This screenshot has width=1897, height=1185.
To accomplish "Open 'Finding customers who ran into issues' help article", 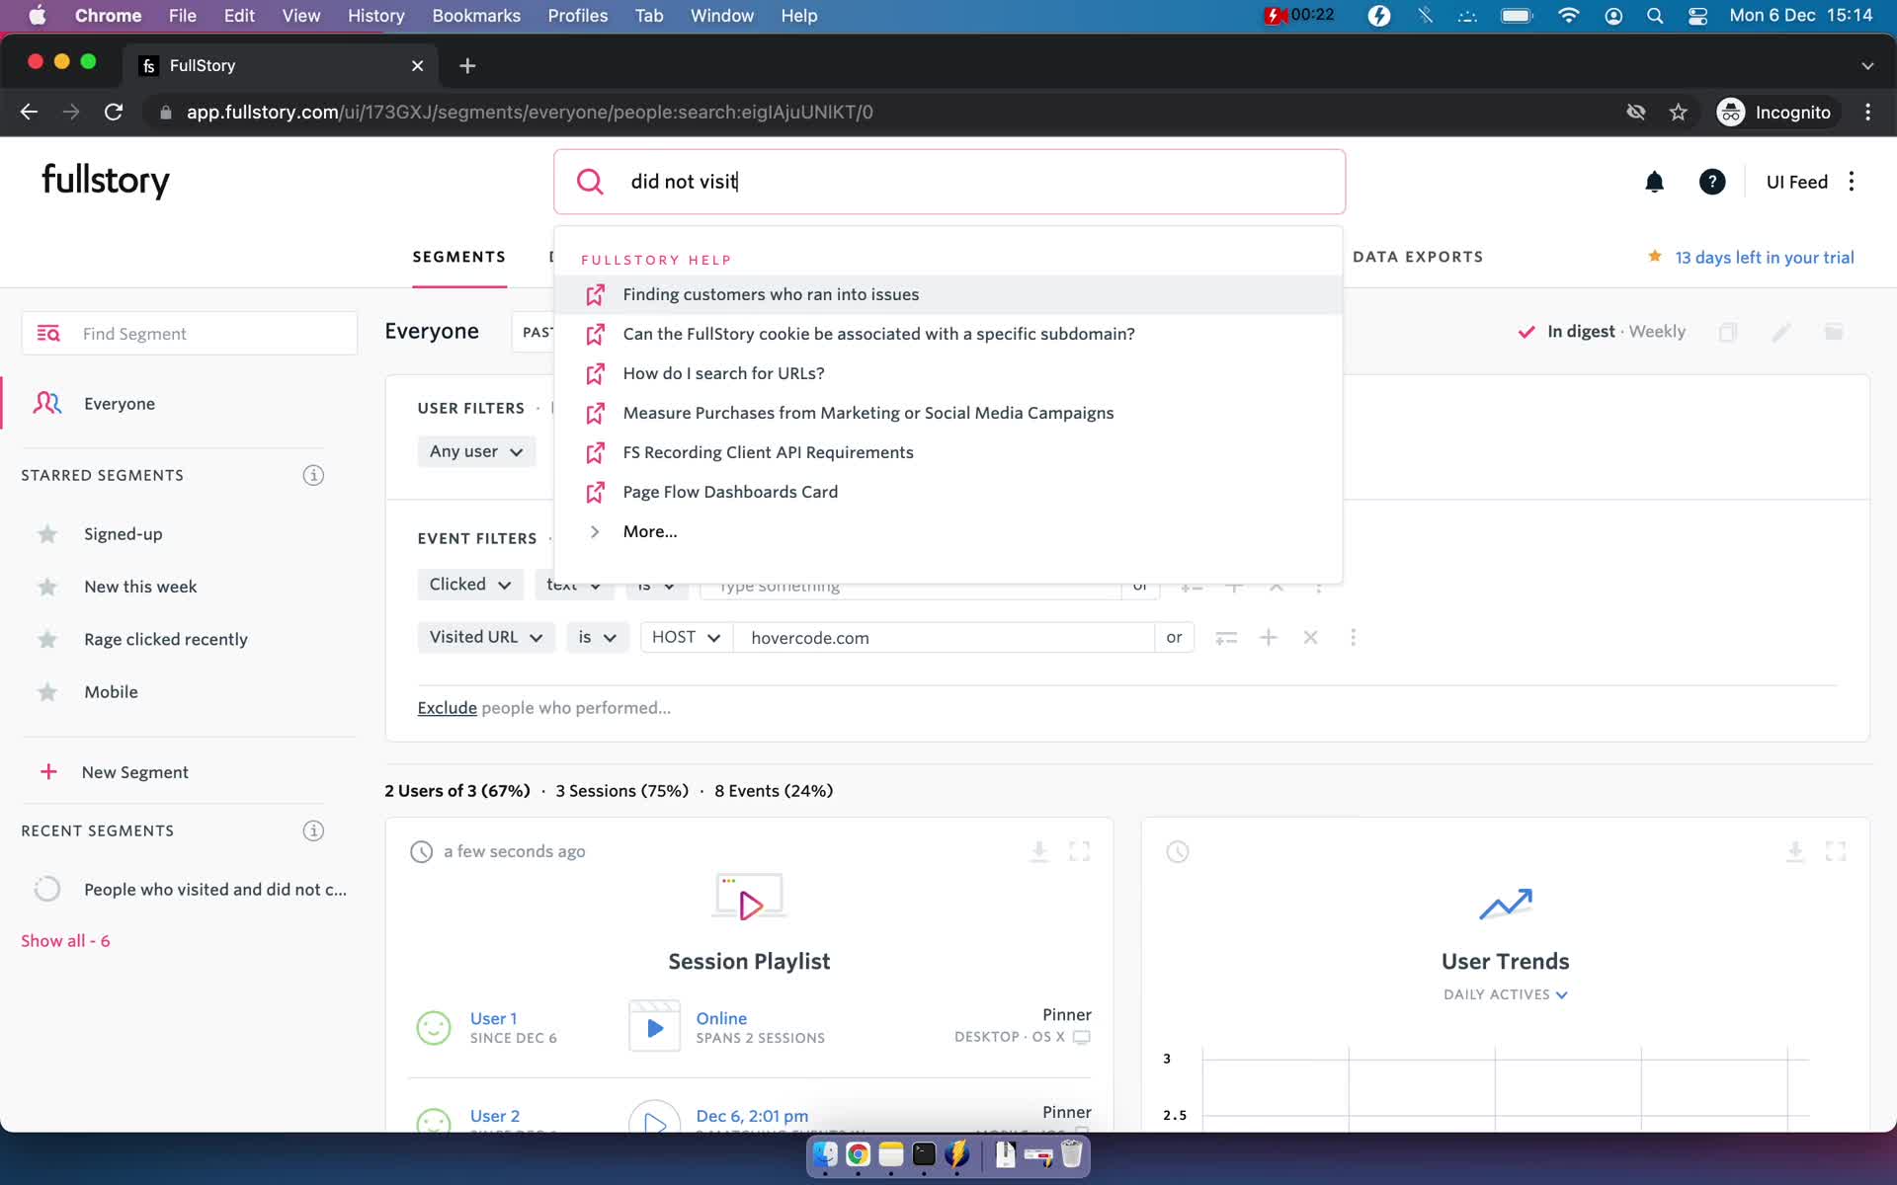I will coord(948,294).
